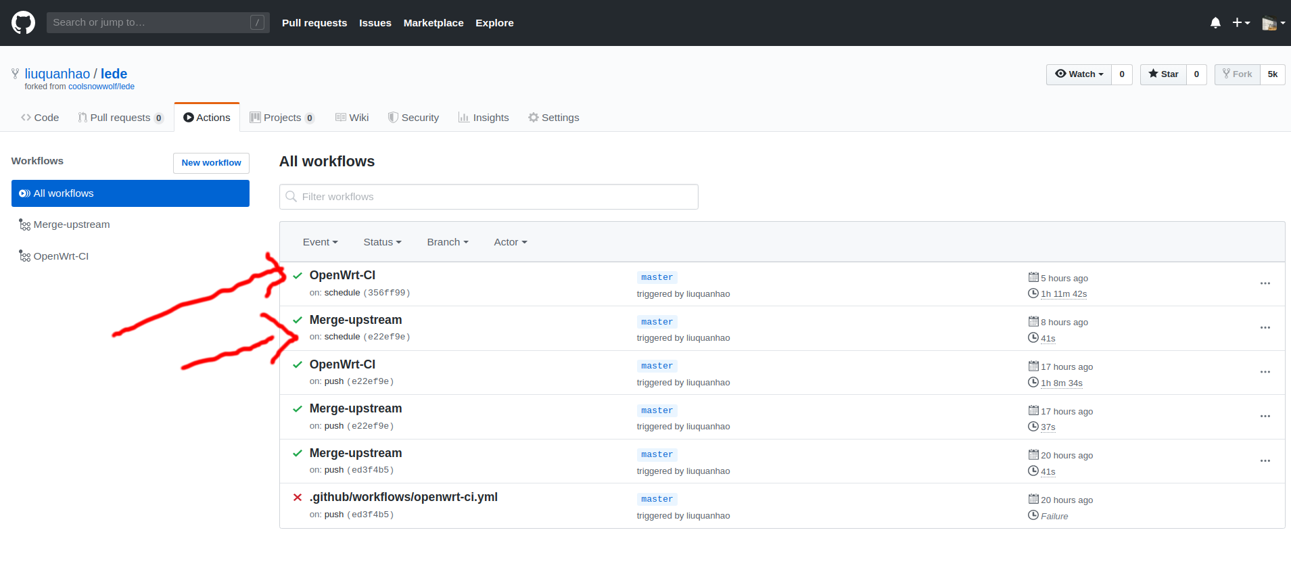Open options menu for Merge-upstream ed3f4b5 run

click(x=1265, y=460)
